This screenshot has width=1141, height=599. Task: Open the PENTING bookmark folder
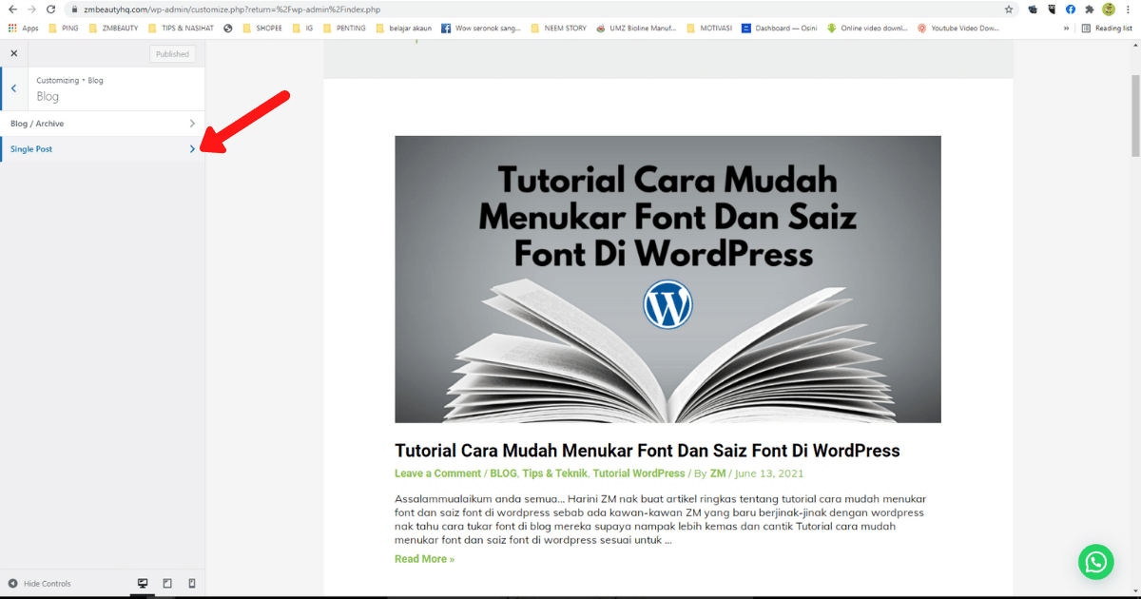click(x=344, y=29)
